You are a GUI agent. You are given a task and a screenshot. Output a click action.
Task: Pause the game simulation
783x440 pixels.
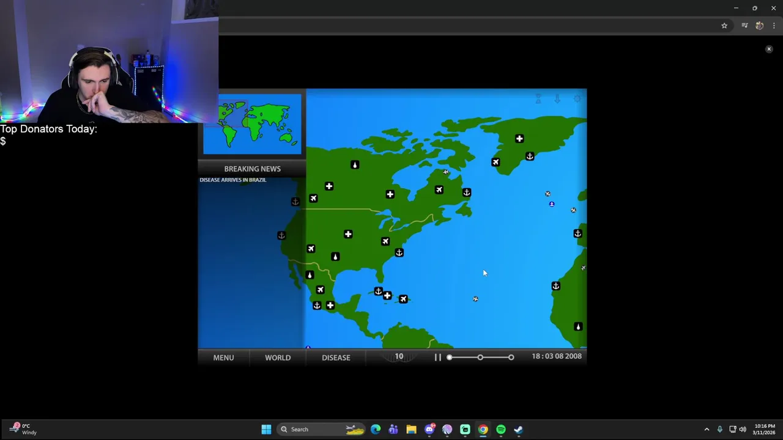[438, 358]
